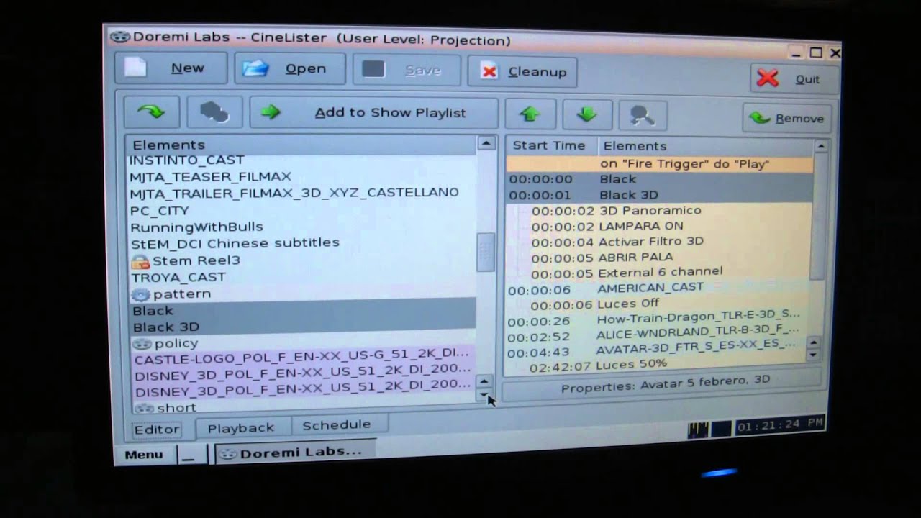Select StEM_DCI Chinese subtitles element

301,243
